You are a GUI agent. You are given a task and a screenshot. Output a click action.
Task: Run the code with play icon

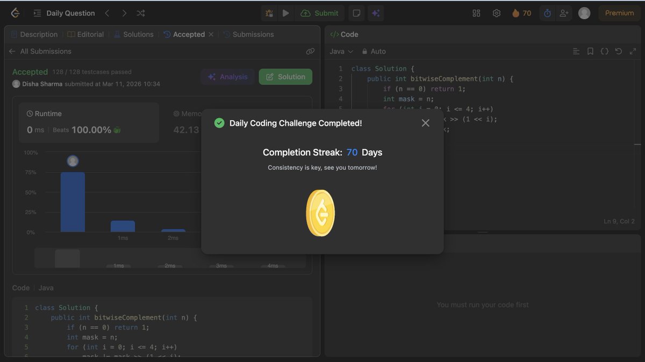286,13
